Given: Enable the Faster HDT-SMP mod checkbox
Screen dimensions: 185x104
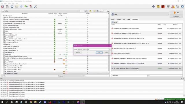Looking at the screenshot, I should pos(4,62).
